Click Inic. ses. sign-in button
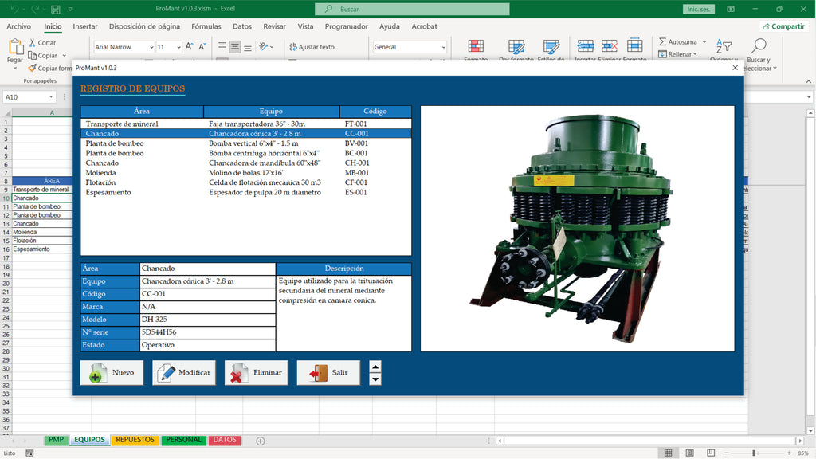This screenshot has width=816, height=459. point(698,9)
